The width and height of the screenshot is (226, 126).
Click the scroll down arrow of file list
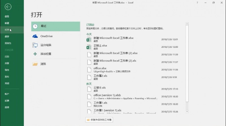187,112
